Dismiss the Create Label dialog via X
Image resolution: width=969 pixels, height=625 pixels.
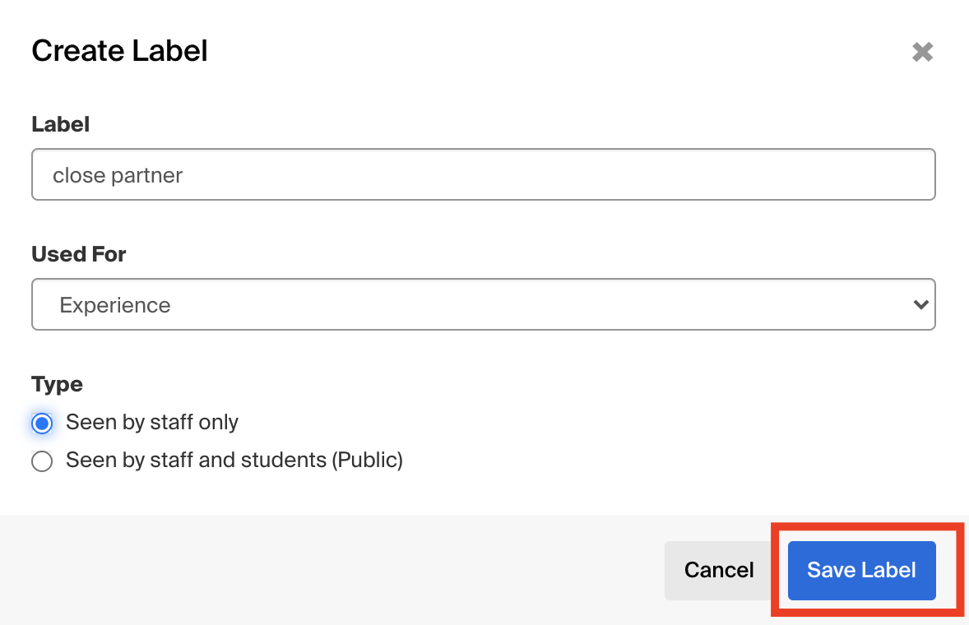[x=922, y=52]
